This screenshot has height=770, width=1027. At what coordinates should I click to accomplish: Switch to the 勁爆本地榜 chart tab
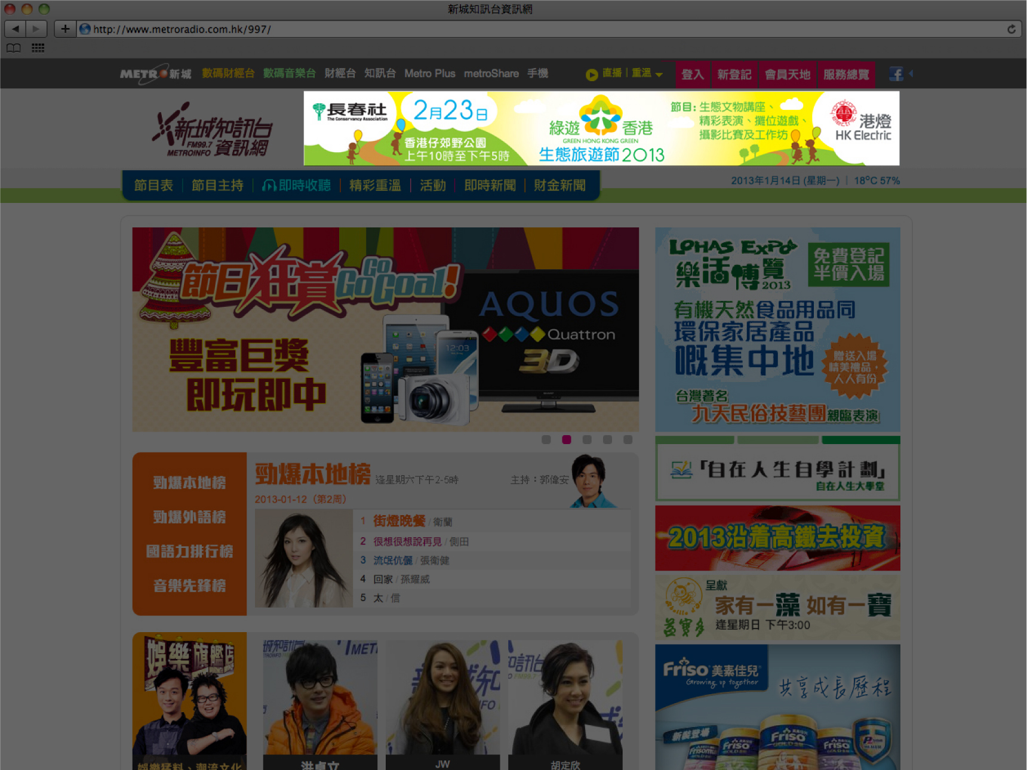click(189, 483)
